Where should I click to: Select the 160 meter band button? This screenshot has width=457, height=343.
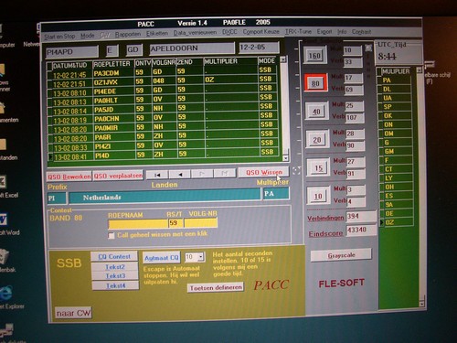[314, 55]
